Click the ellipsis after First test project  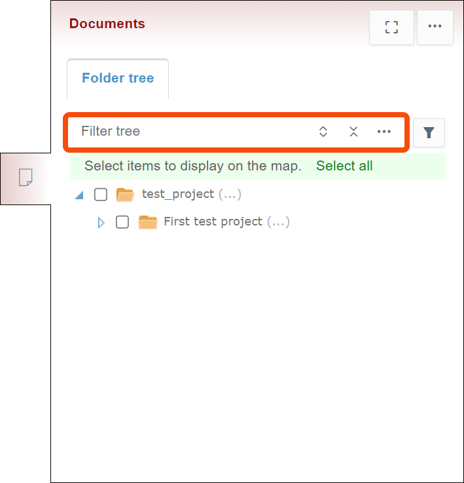click(x=278, y=222)
